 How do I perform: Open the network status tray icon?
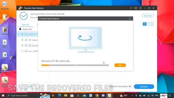click(x=148, y=96)
